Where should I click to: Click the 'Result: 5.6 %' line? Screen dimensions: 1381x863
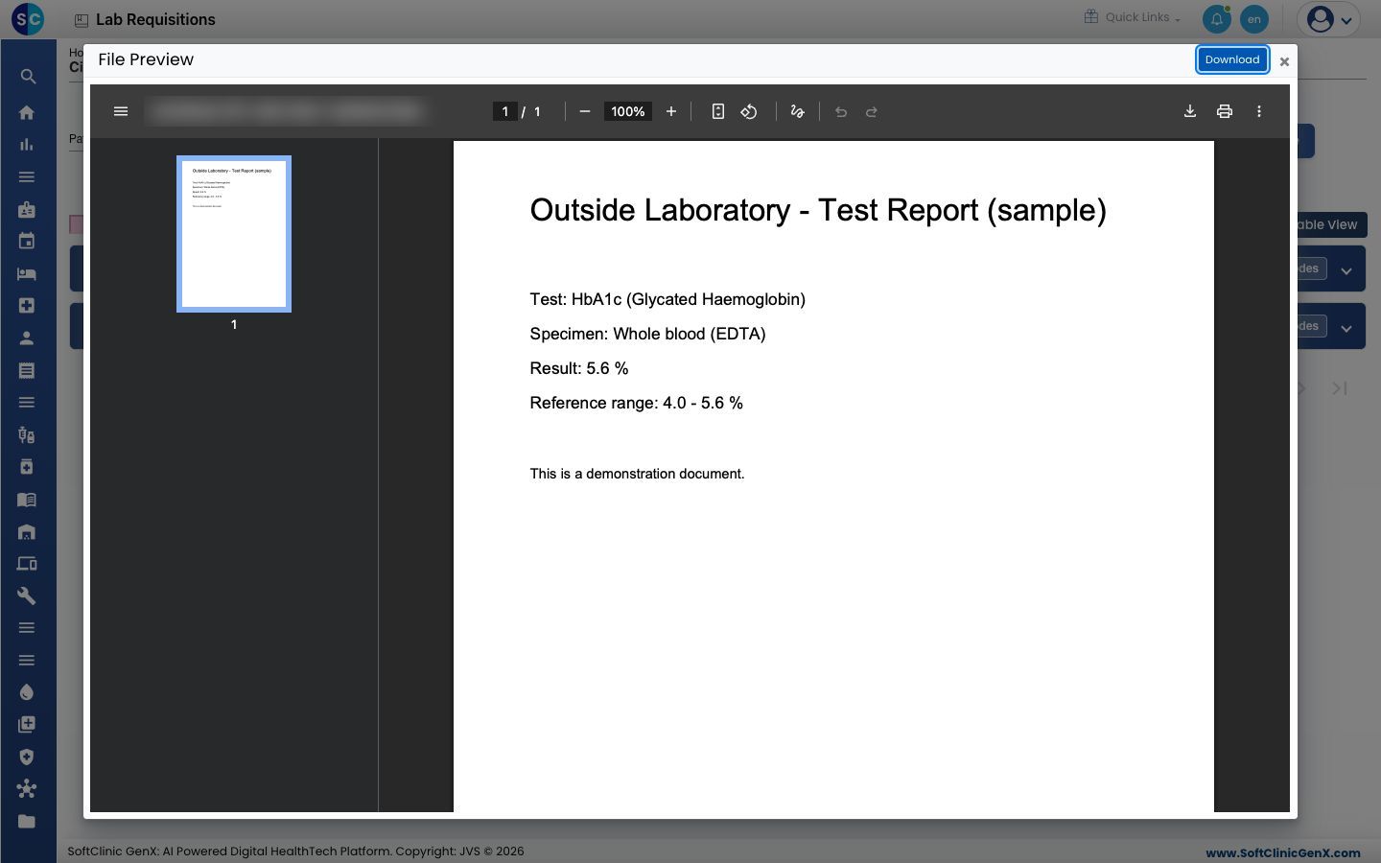click(x=579, y=368)
